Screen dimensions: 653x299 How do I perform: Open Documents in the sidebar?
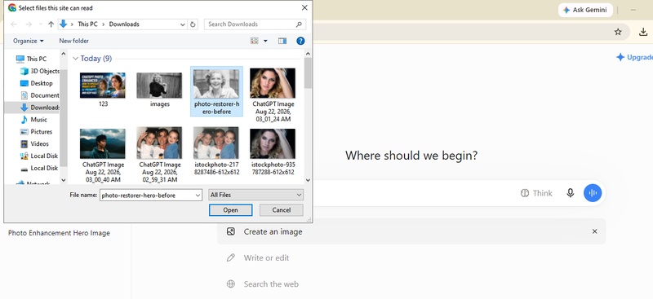click(40, 95)
